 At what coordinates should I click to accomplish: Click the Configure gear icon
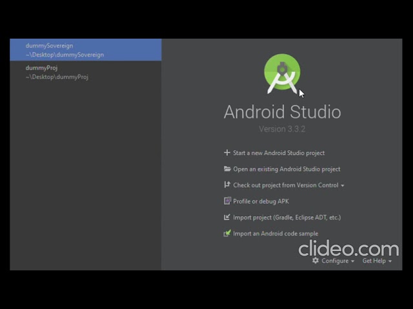[x=316, y=260]
